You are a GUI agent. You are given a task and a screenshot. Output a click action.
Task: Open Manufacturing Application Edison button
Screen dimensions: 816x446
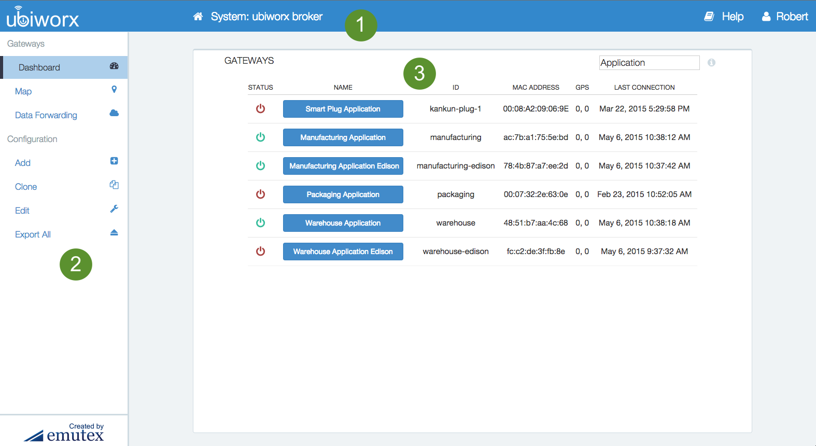[x=343, y=166]
